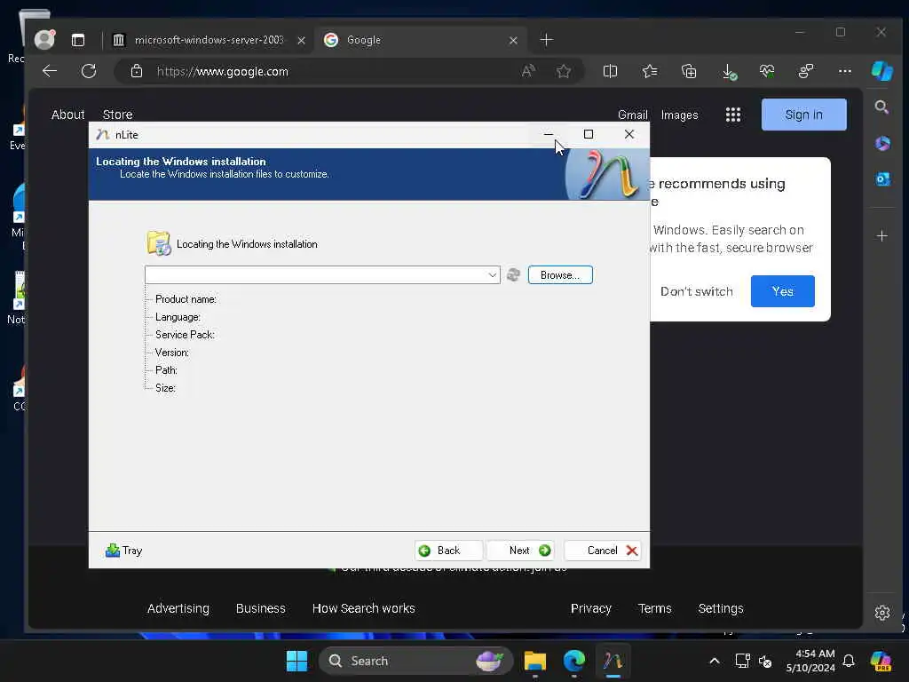Open Read aloud icon in address bar
The image size is (909, 682).
point(527,71)
